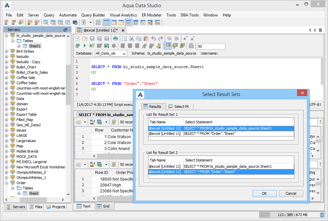Click the scissors Cut icon

tap(132, 38)
